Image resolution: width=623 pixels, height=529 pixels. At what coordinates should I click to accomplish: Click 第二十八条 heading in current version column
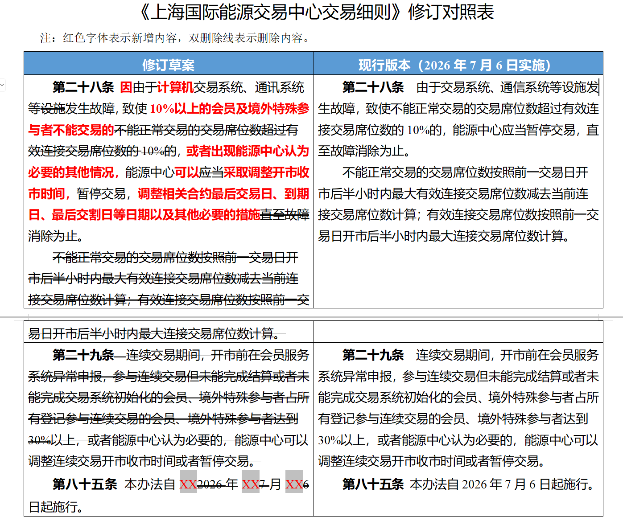(373, 87)
